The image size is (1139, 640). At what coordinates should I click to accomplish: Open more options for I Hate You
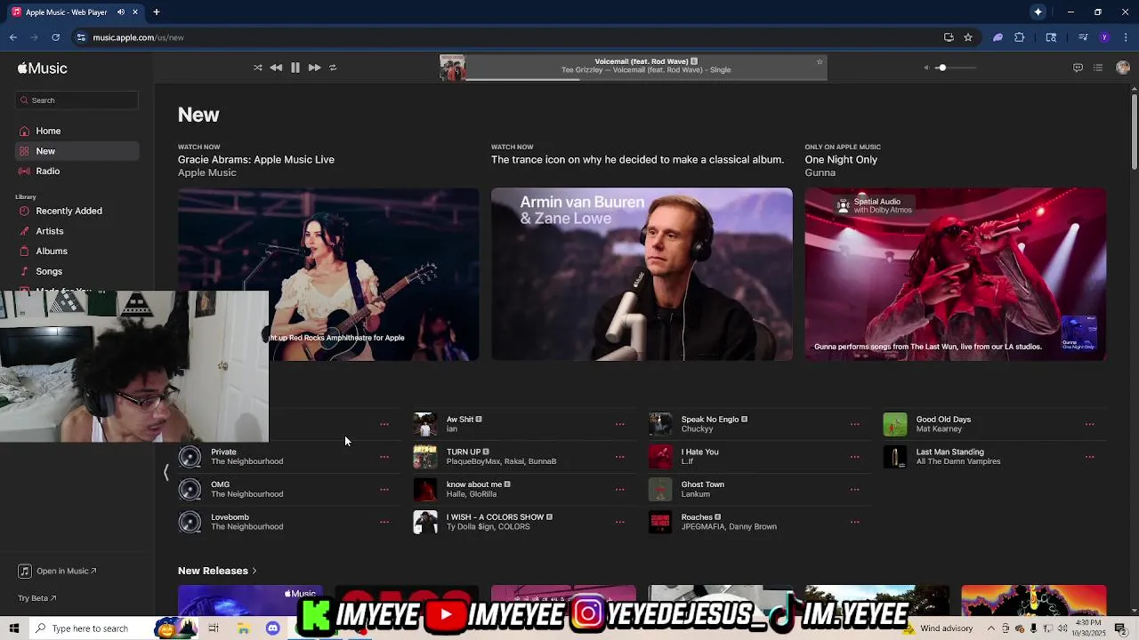pos(854,457)
